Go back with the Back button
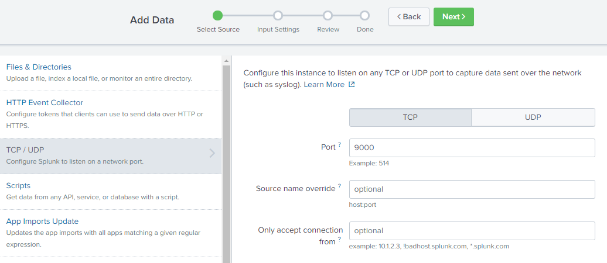Screen dimensions: 607x263 (409, 17)
